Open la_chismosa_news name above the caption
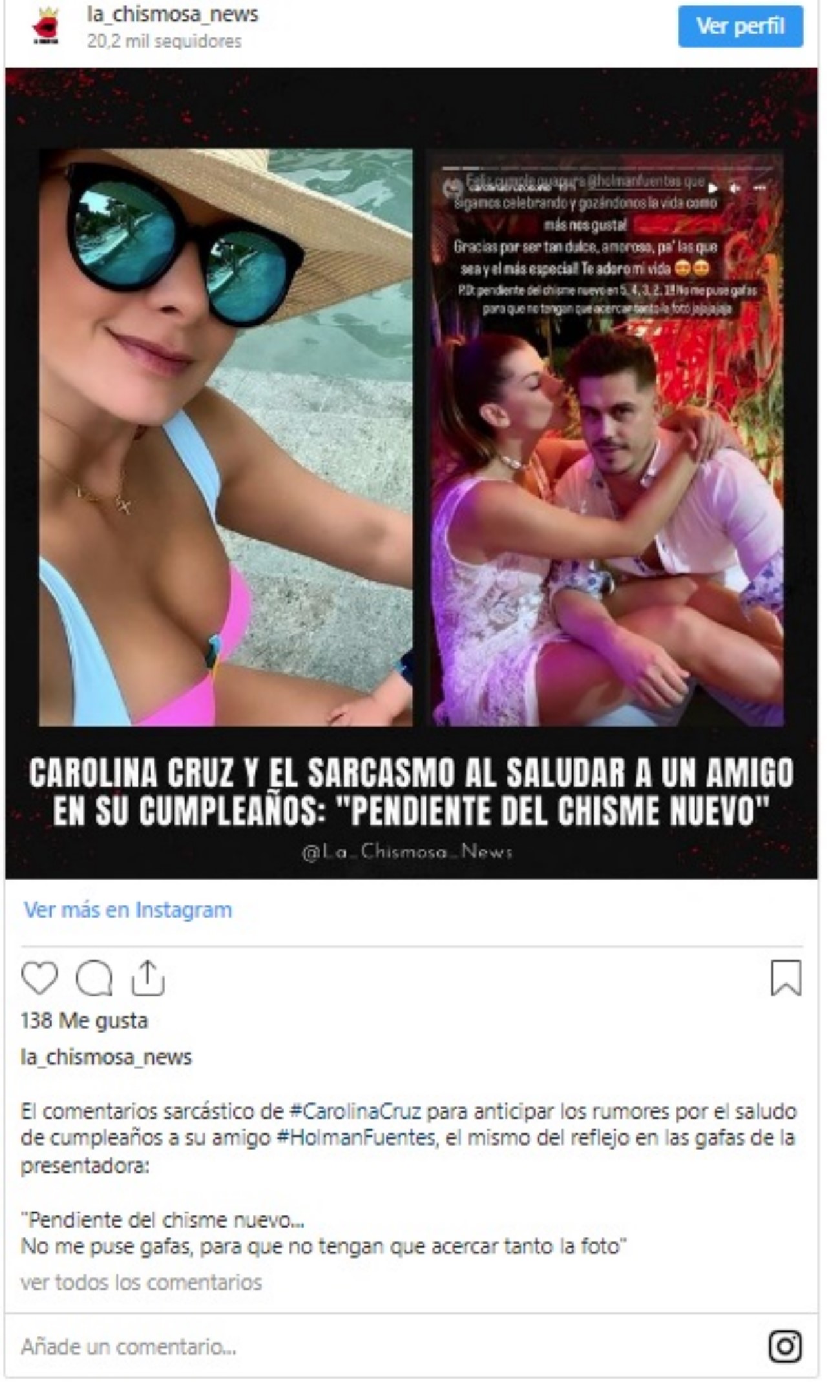Screen dimensions: 827x1382 tap(107, 1057)
